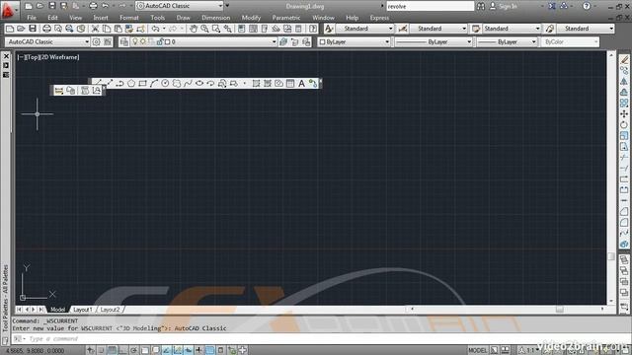Toggle Snap Mode in the status bar

point(101,350)
